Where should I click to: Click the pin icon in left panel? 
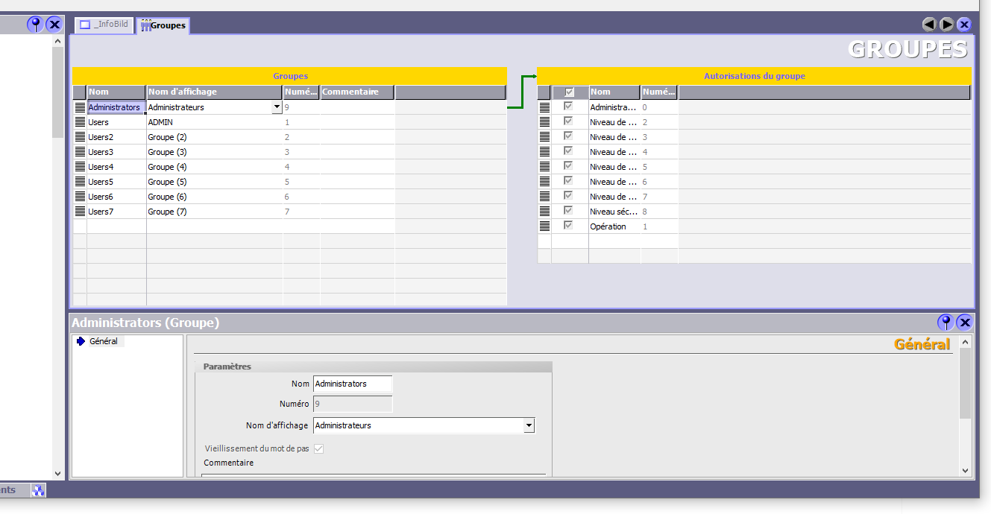35,25
